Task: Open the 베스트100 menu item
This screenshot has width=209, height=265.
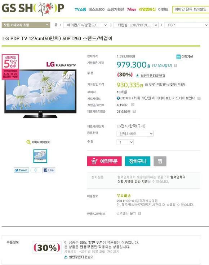Action: click(97, 9)
